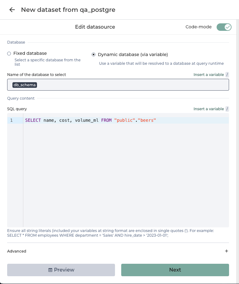
Task: Focus the database name input field
Action: (131, 85)
